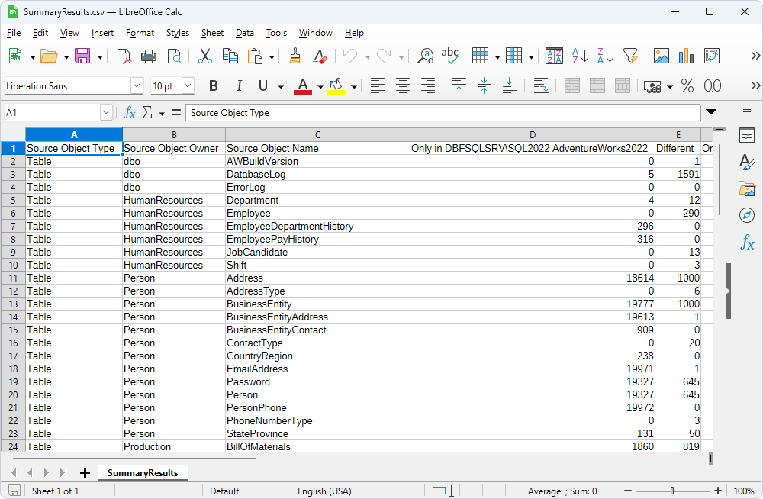This screenshot has height=499, width=763.
Task: Open sidebar Styles deck
Action: pyautogui.click(x=746, y=162)
